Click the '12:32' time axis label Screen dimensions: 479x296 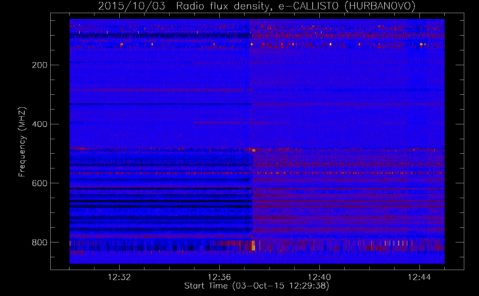click(119, 277)
